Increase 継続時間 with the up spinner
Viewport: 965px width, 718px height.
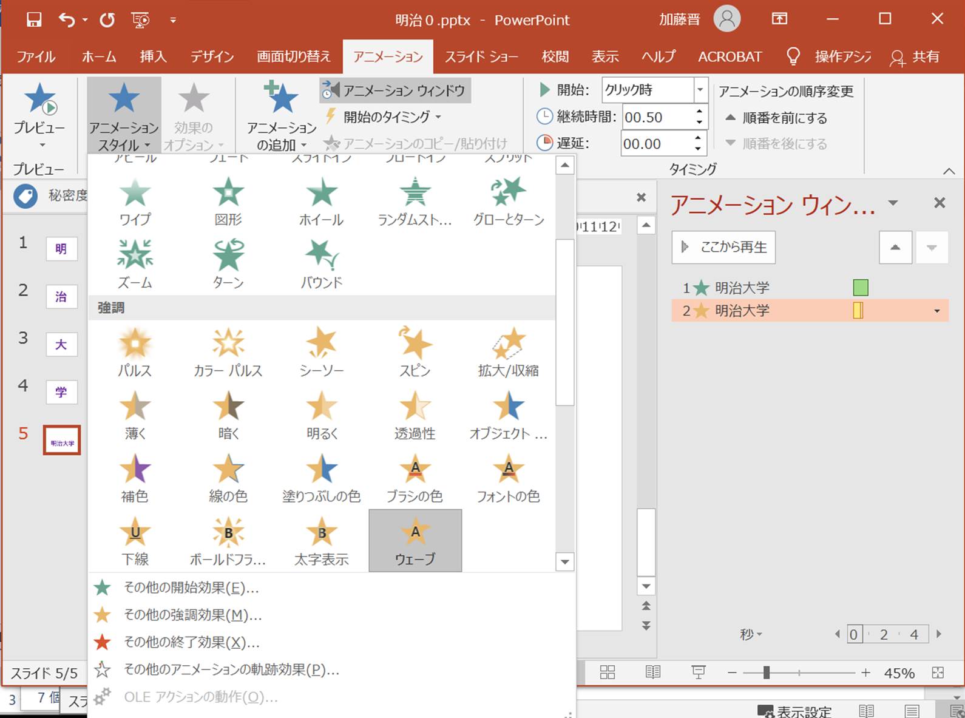tap(699, 112)
